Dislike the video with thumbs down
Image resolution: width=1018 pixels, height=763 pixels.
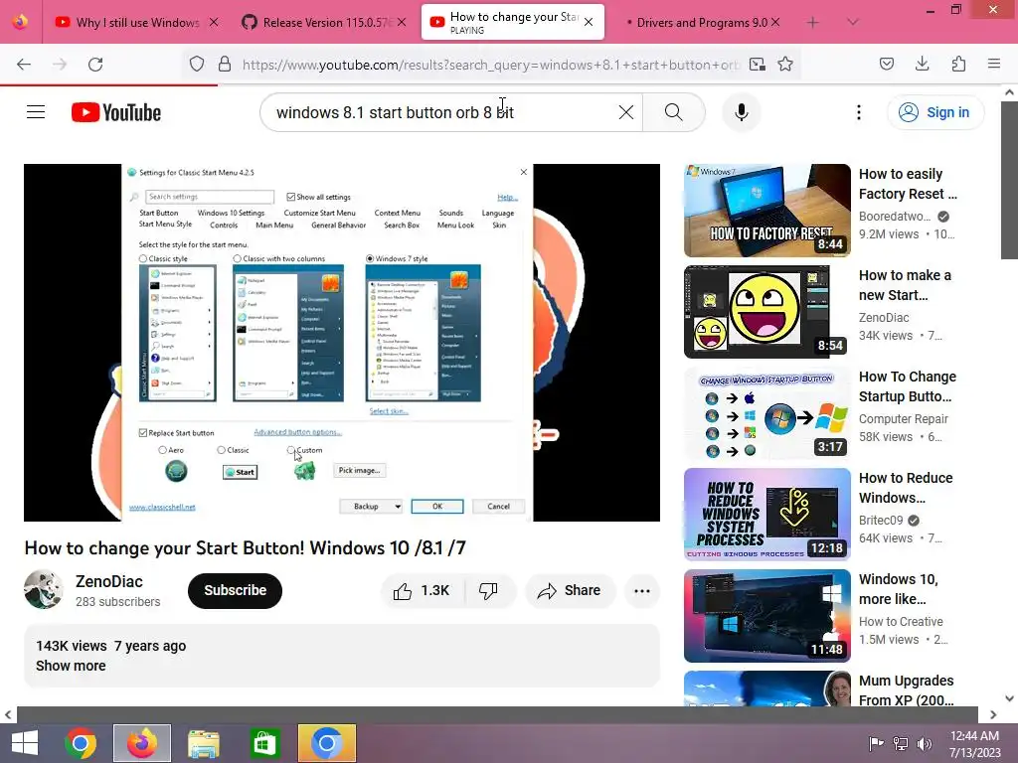tap(489, 590)
